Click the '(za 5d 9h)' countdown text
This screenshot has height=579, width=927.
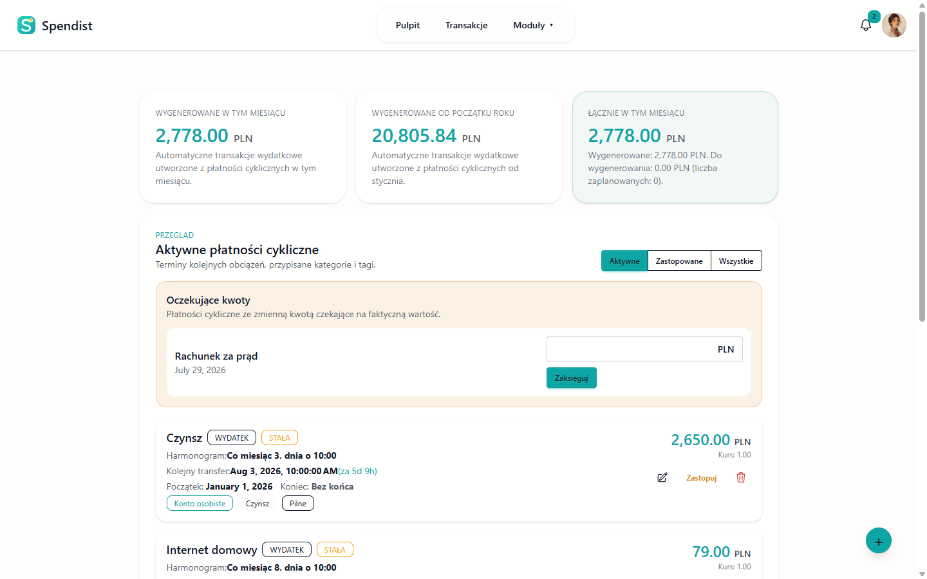pyautogui.click(x=358, y=471)
